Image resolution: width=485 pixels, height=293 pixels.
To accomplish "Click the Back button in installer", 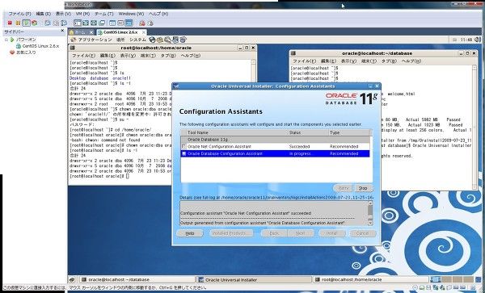I will [x=274, y=233].
